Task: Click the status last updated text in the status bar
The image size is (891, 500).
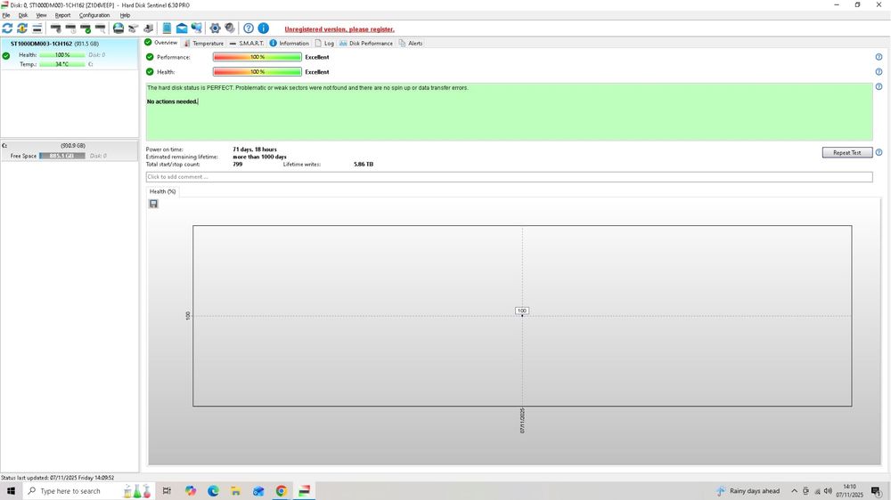Action: (57, 478)
